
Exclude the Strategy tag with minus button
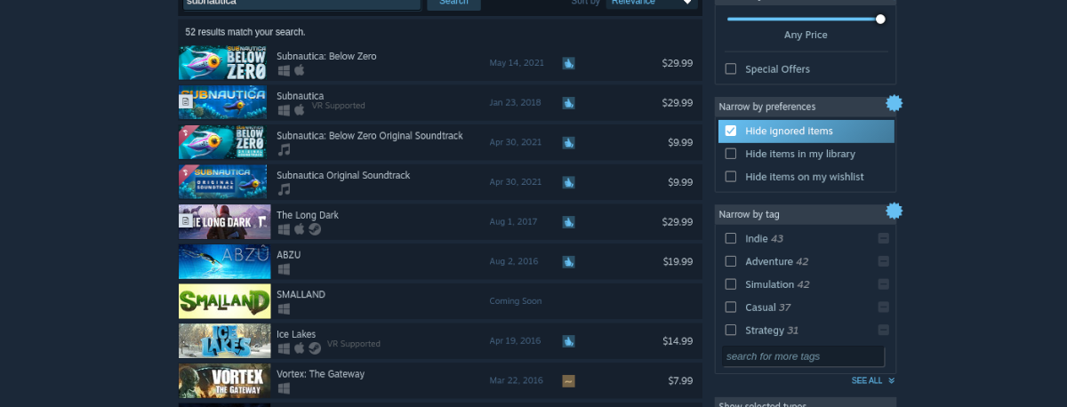coord(883,331)
